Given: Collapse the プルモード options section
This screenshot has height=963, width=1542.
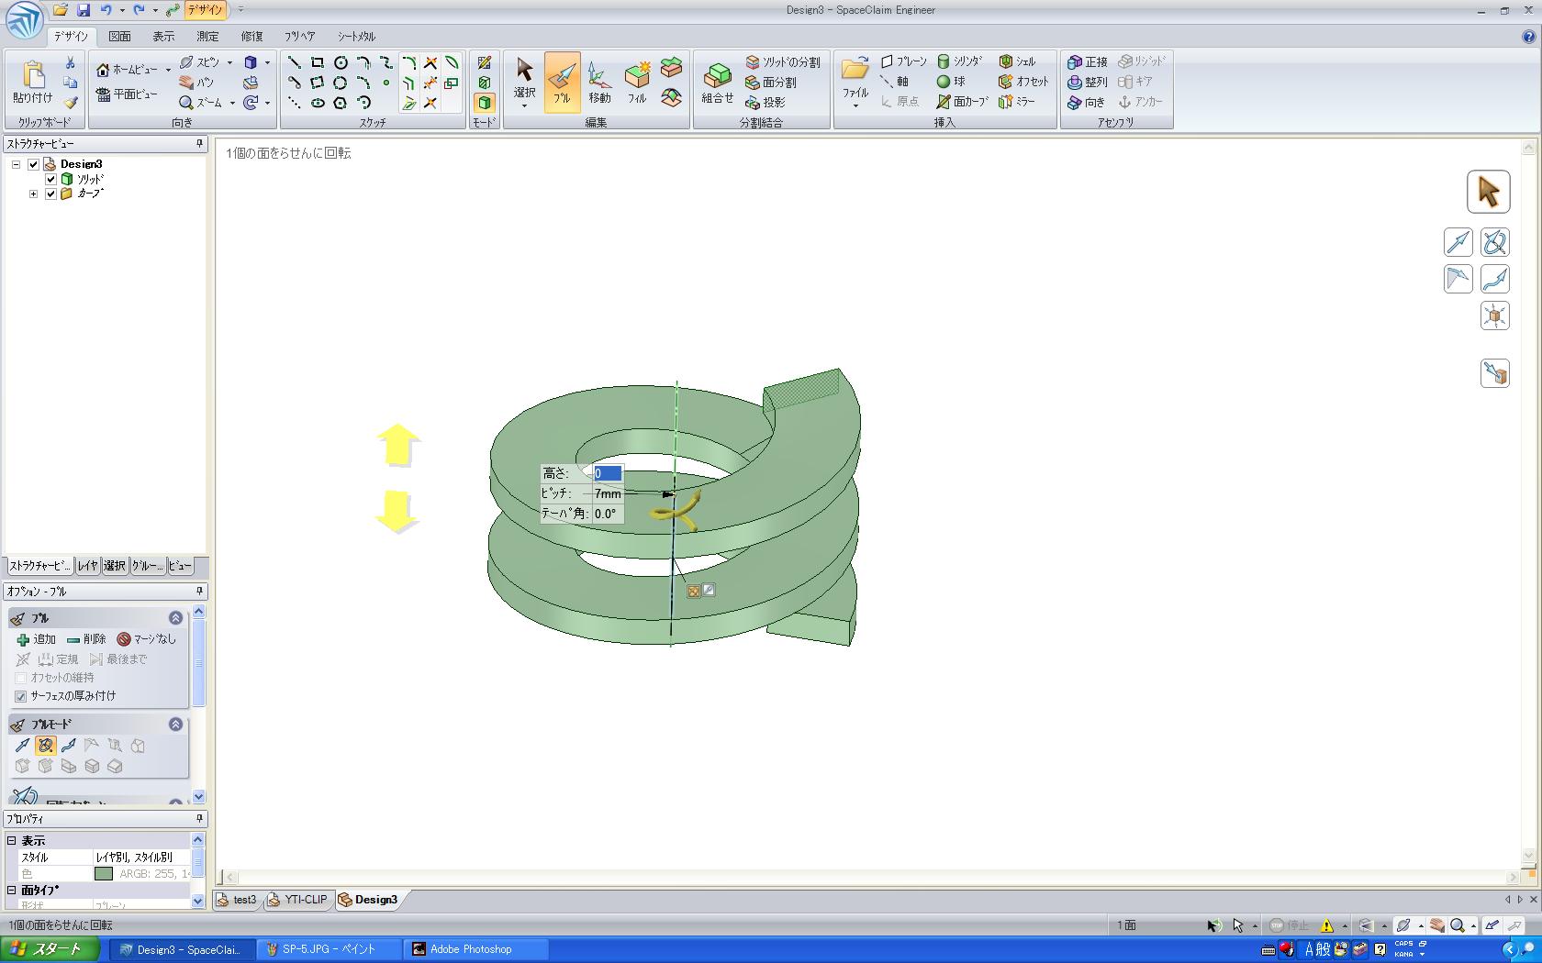Looking at the screenshot, I should click(175, 725).
